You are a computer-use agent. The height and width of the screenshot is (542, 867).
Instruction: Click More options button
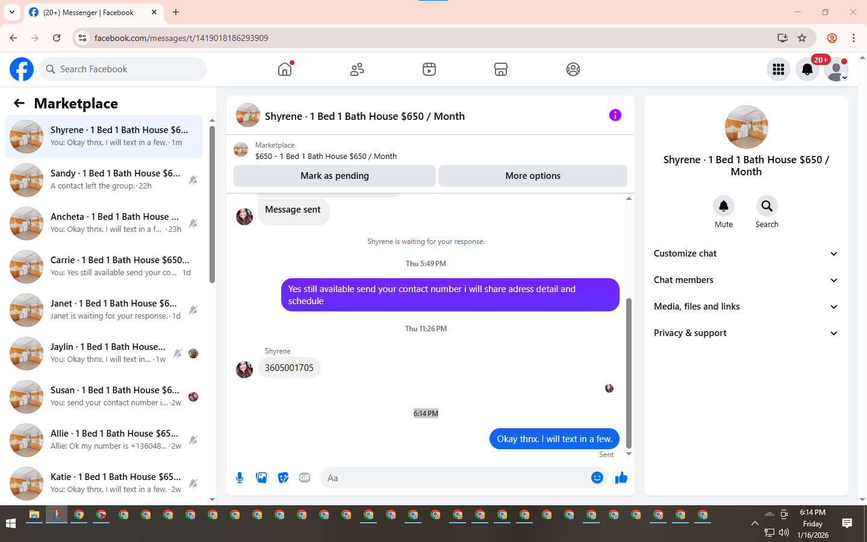tap(533, 176)
